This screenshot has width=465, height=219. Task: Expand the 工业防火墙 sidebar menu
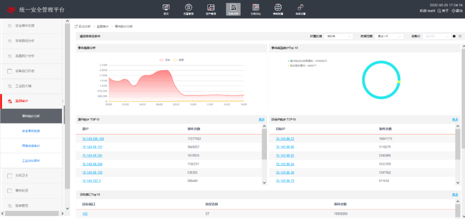31,86
